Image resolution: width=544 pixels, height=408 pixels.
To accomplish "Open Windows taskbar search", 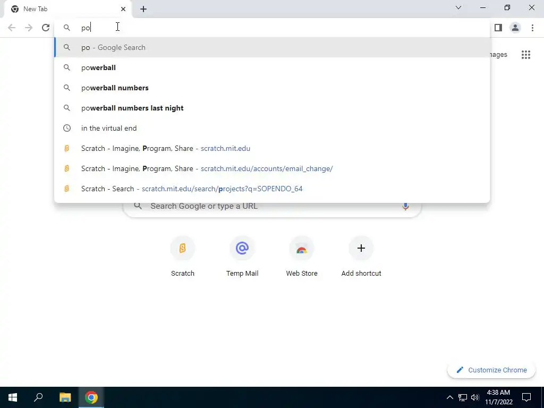I will click(x=38, y=397).
